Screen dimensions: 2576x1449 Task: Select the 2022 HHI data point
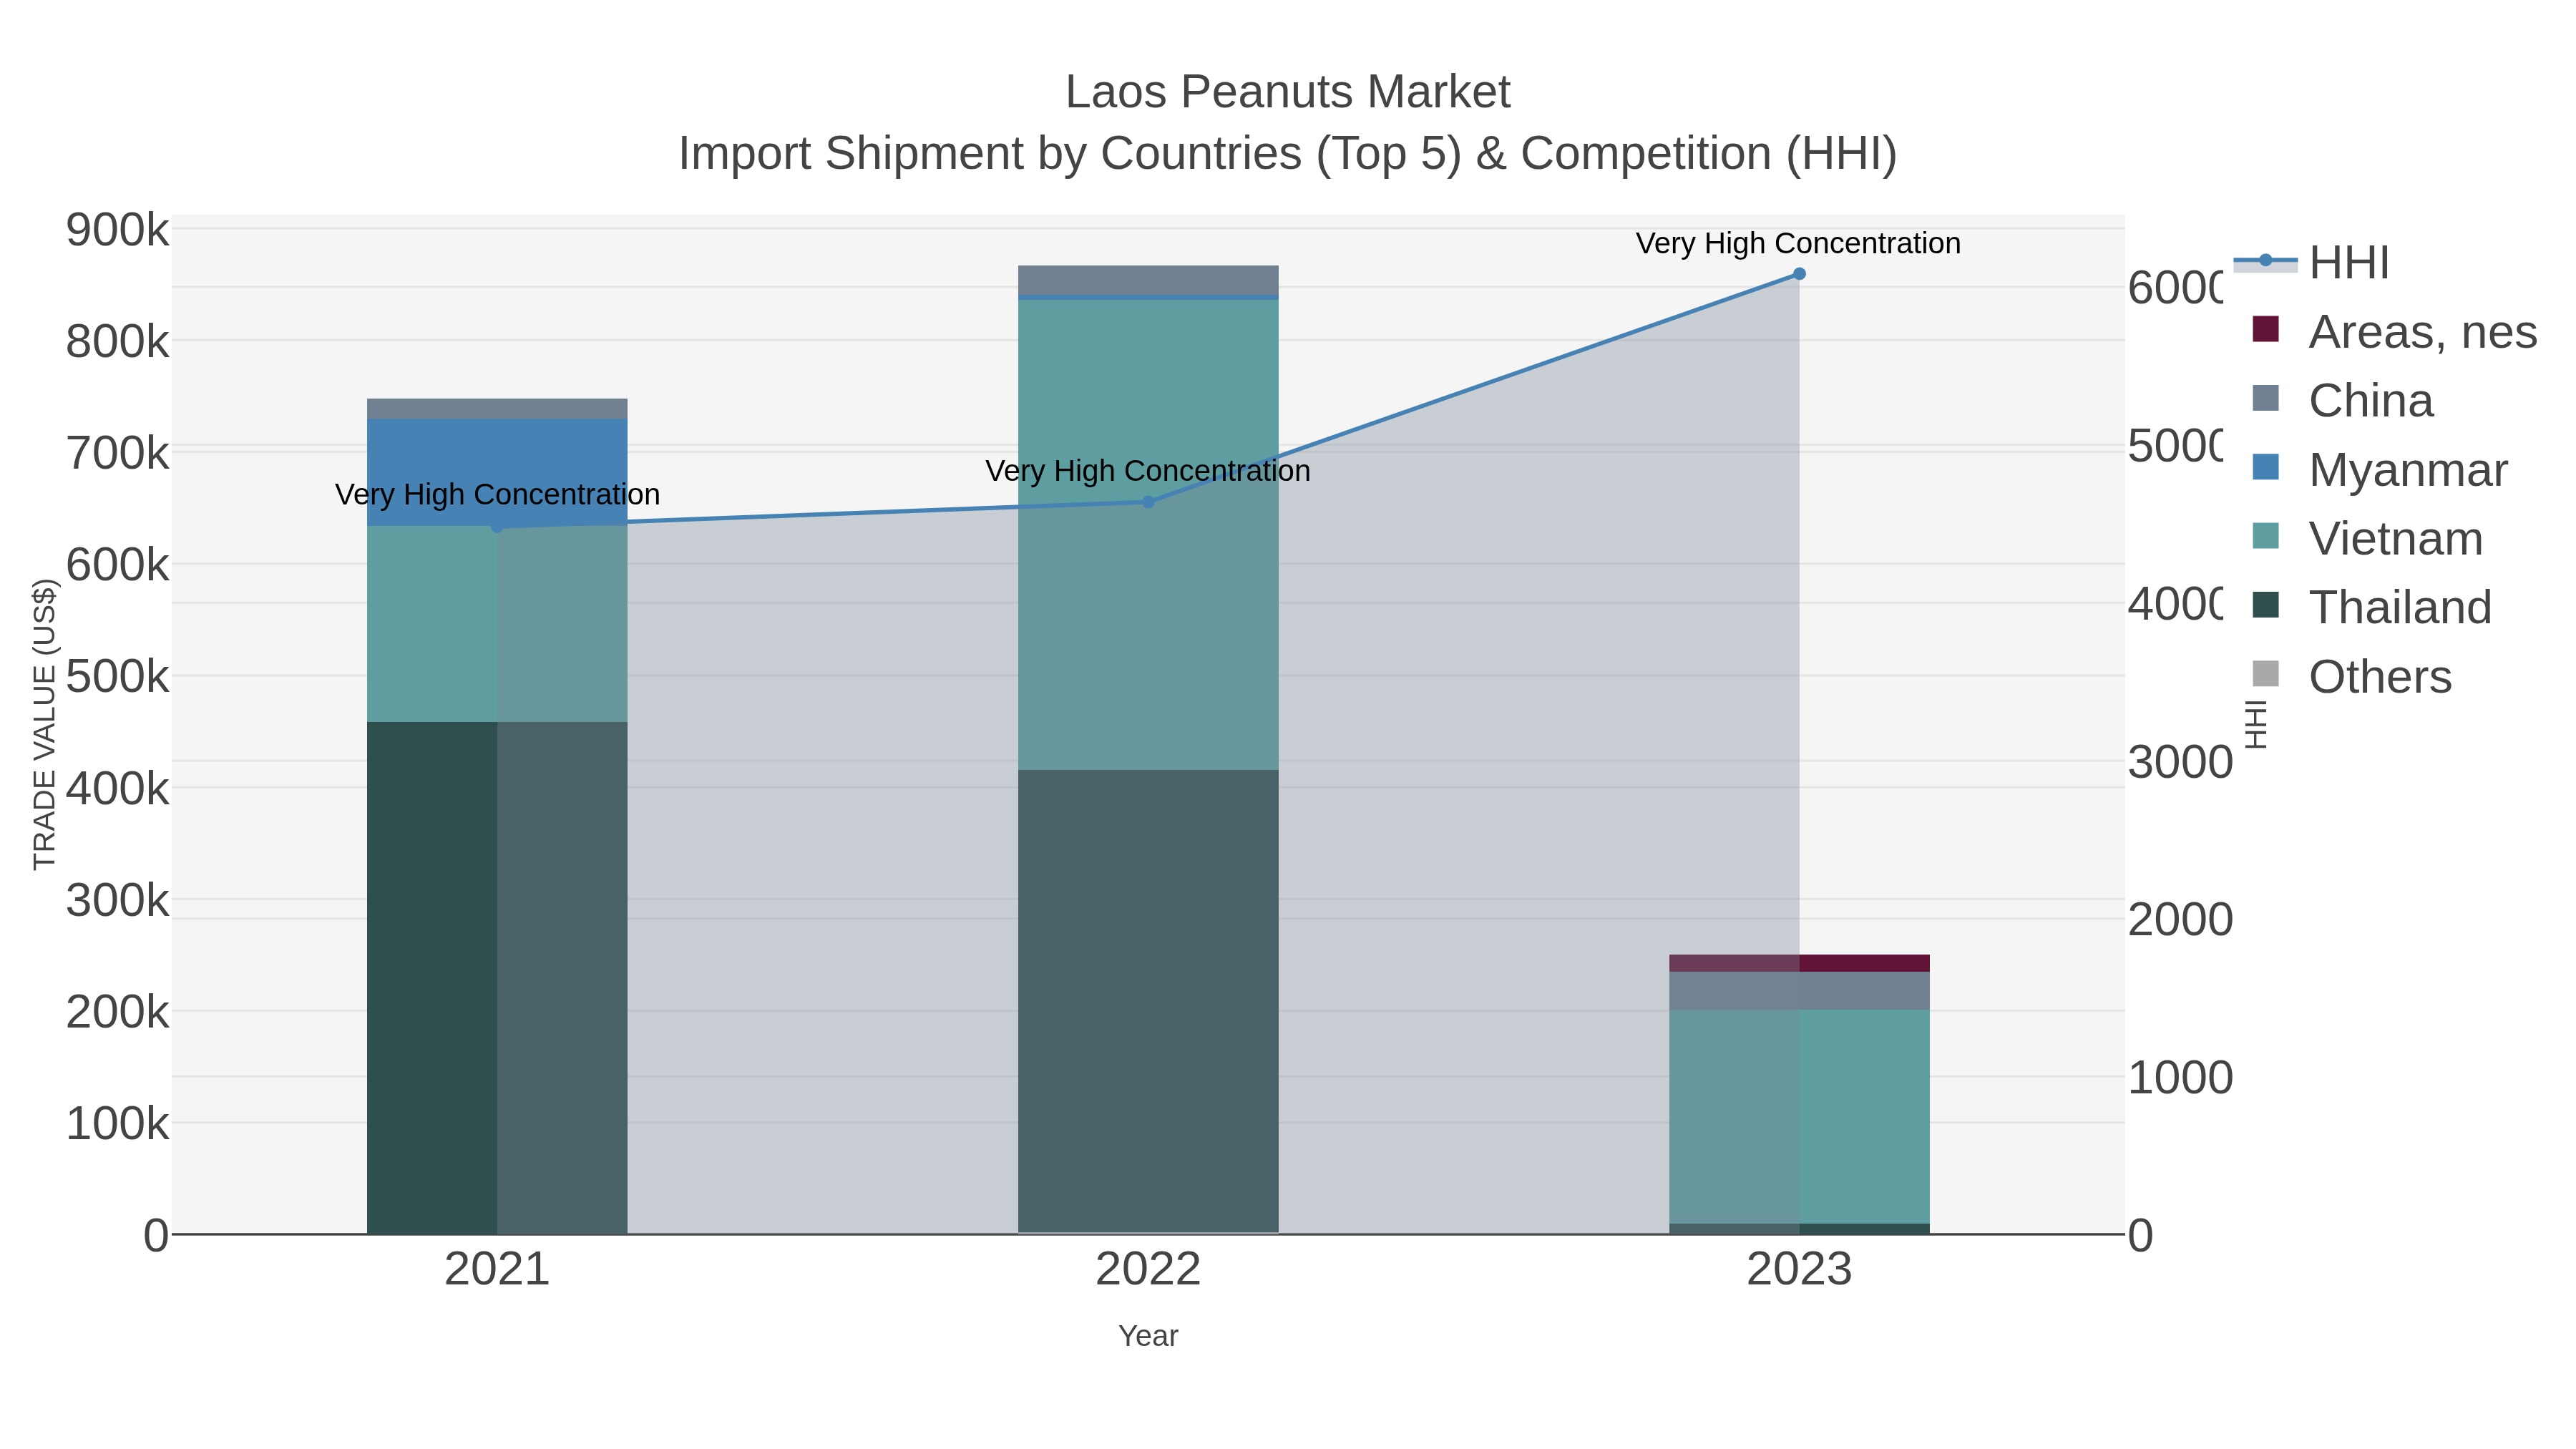(x=1148, y=502)
